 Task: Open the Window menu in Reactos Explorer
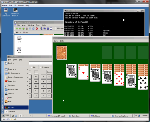pos(31,25)
